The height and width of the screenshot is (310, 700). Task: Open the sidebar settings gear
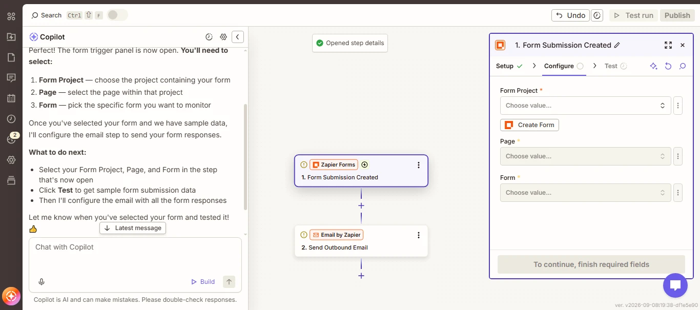11,160
